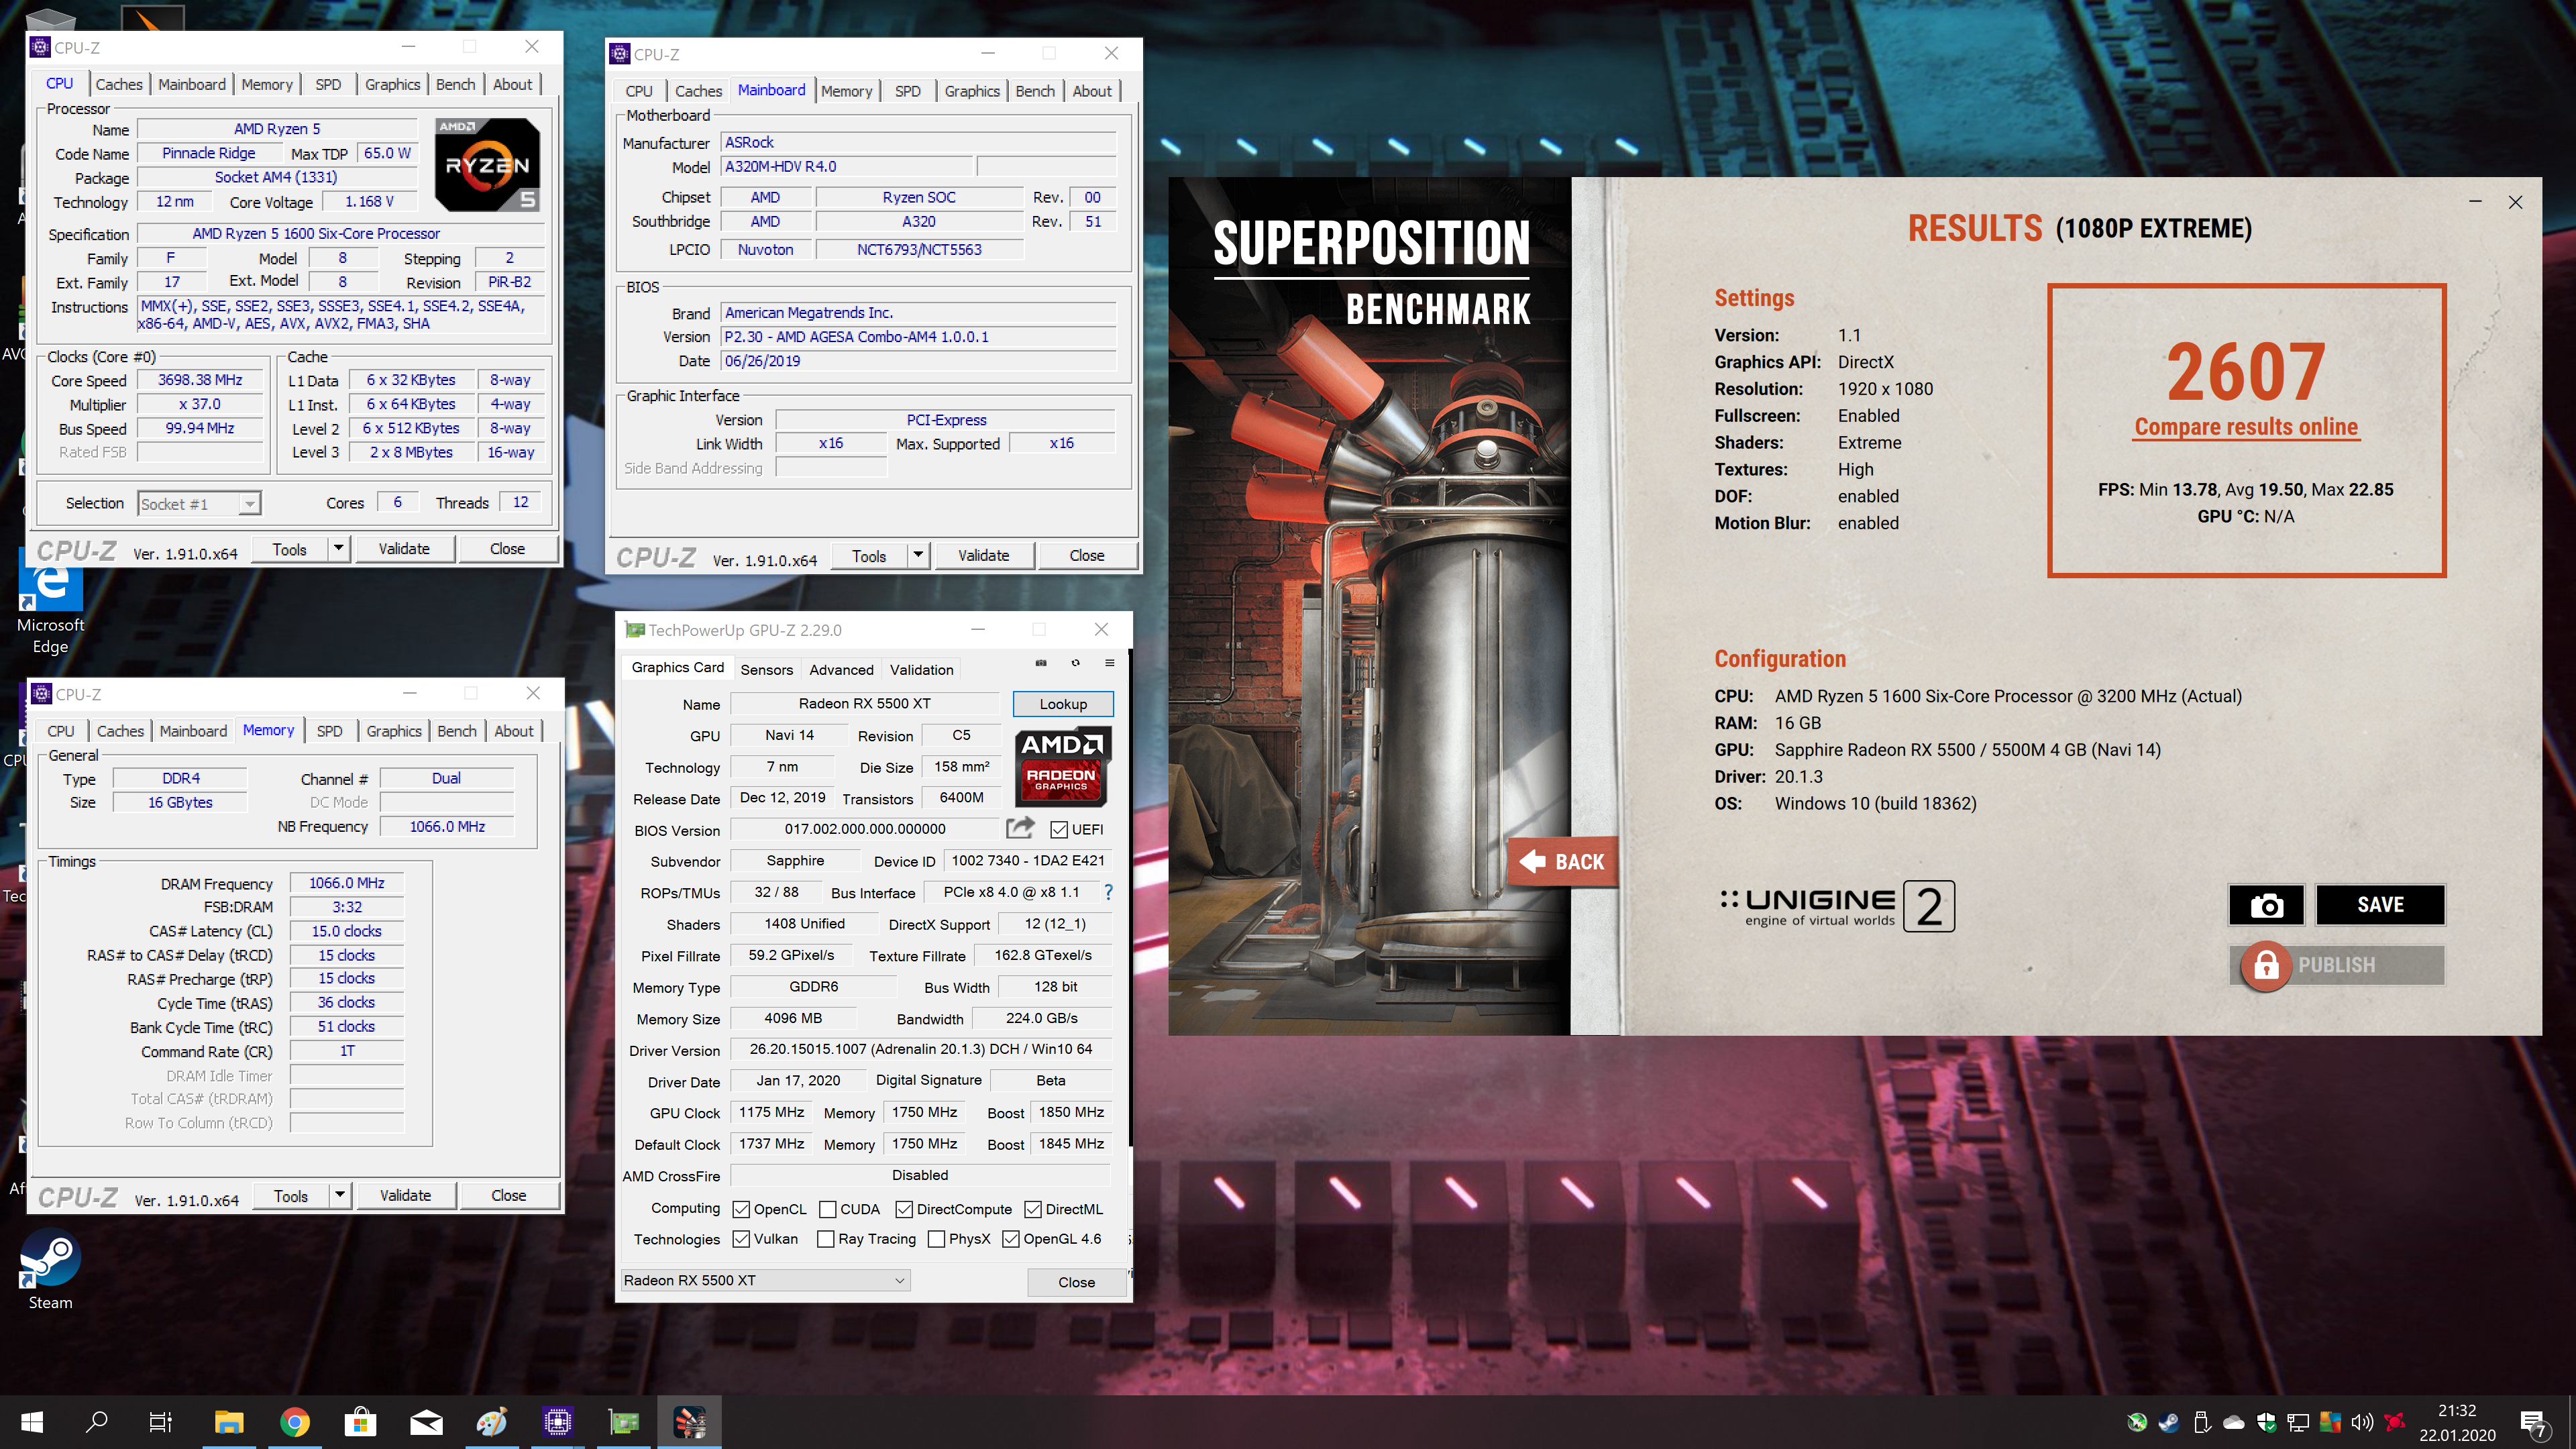This screenshot has width=2576, height=1449.
Task: Expand the Tools arrow in the Mainboard CPU-Z window
Action: (918, 555)
